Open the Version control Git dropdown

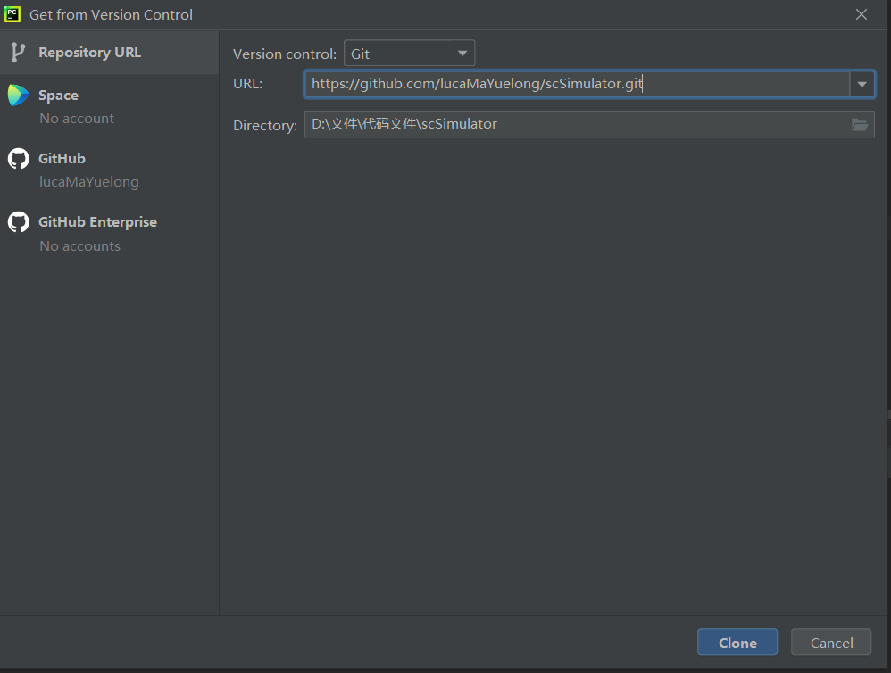[x=409, y=54]
